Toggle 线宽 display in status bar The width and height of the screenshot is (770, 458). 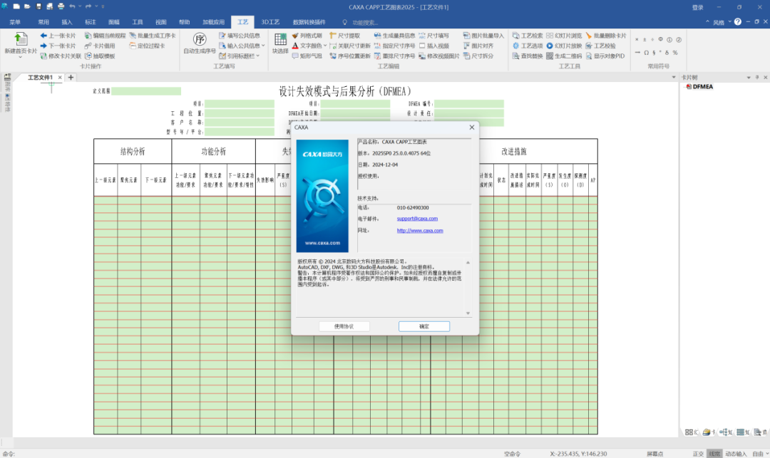click(714, 454)
